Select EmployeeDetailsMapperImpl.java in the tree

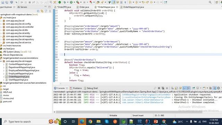[24, 70]
